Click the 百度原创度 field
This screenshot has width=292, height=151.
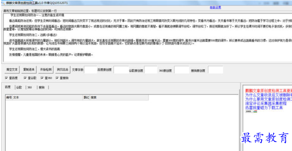(121, 70)
